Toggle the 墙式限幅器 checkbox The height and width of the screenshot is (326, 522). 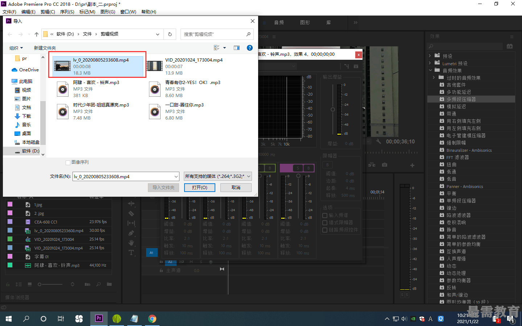tap(325, 222)
